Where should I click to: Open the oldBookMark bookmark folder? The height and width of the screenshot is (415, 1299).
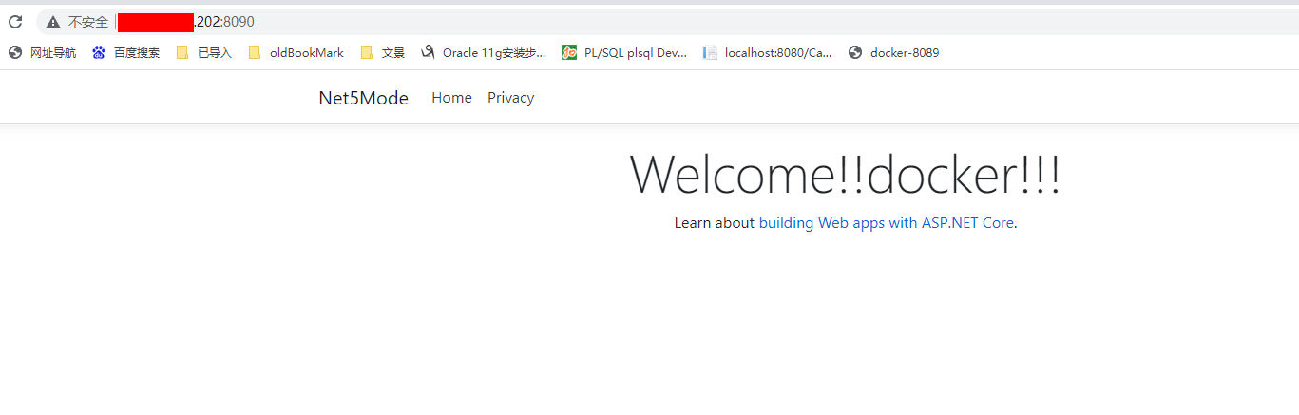(307, 53)
